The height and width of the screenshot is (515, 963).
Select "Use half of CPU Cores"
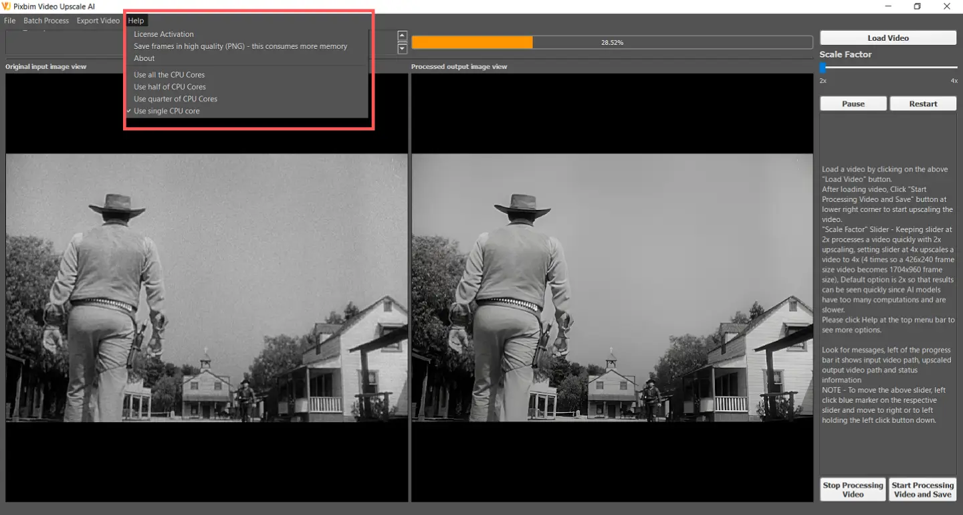coord(169,86)
